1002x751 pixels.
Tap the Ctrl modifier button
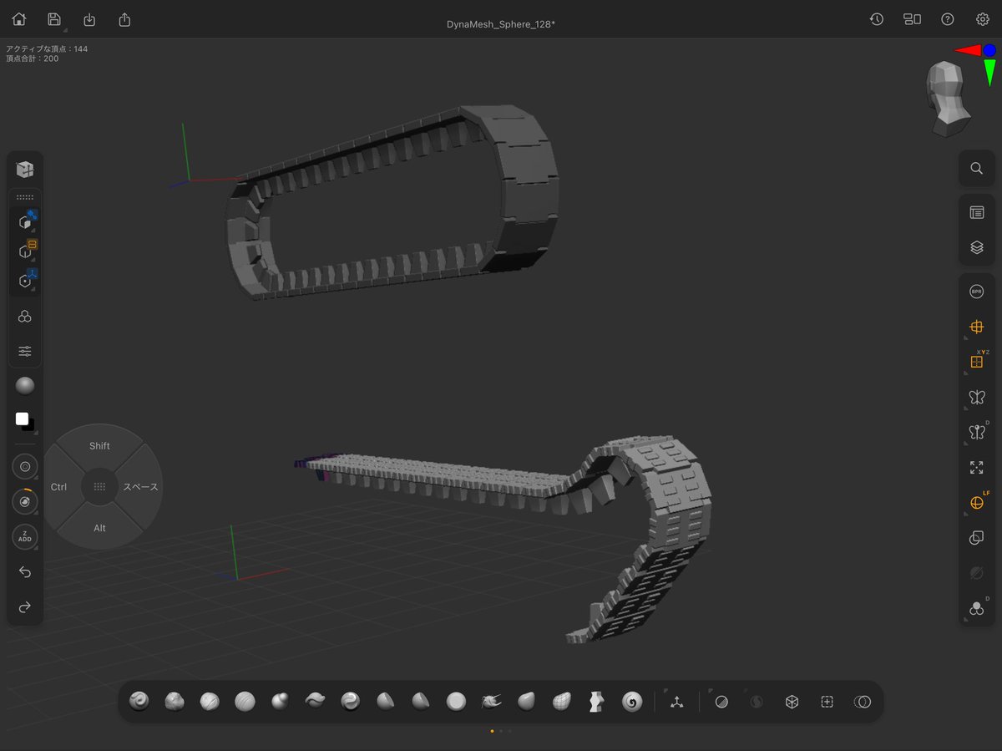coord(59,487)
